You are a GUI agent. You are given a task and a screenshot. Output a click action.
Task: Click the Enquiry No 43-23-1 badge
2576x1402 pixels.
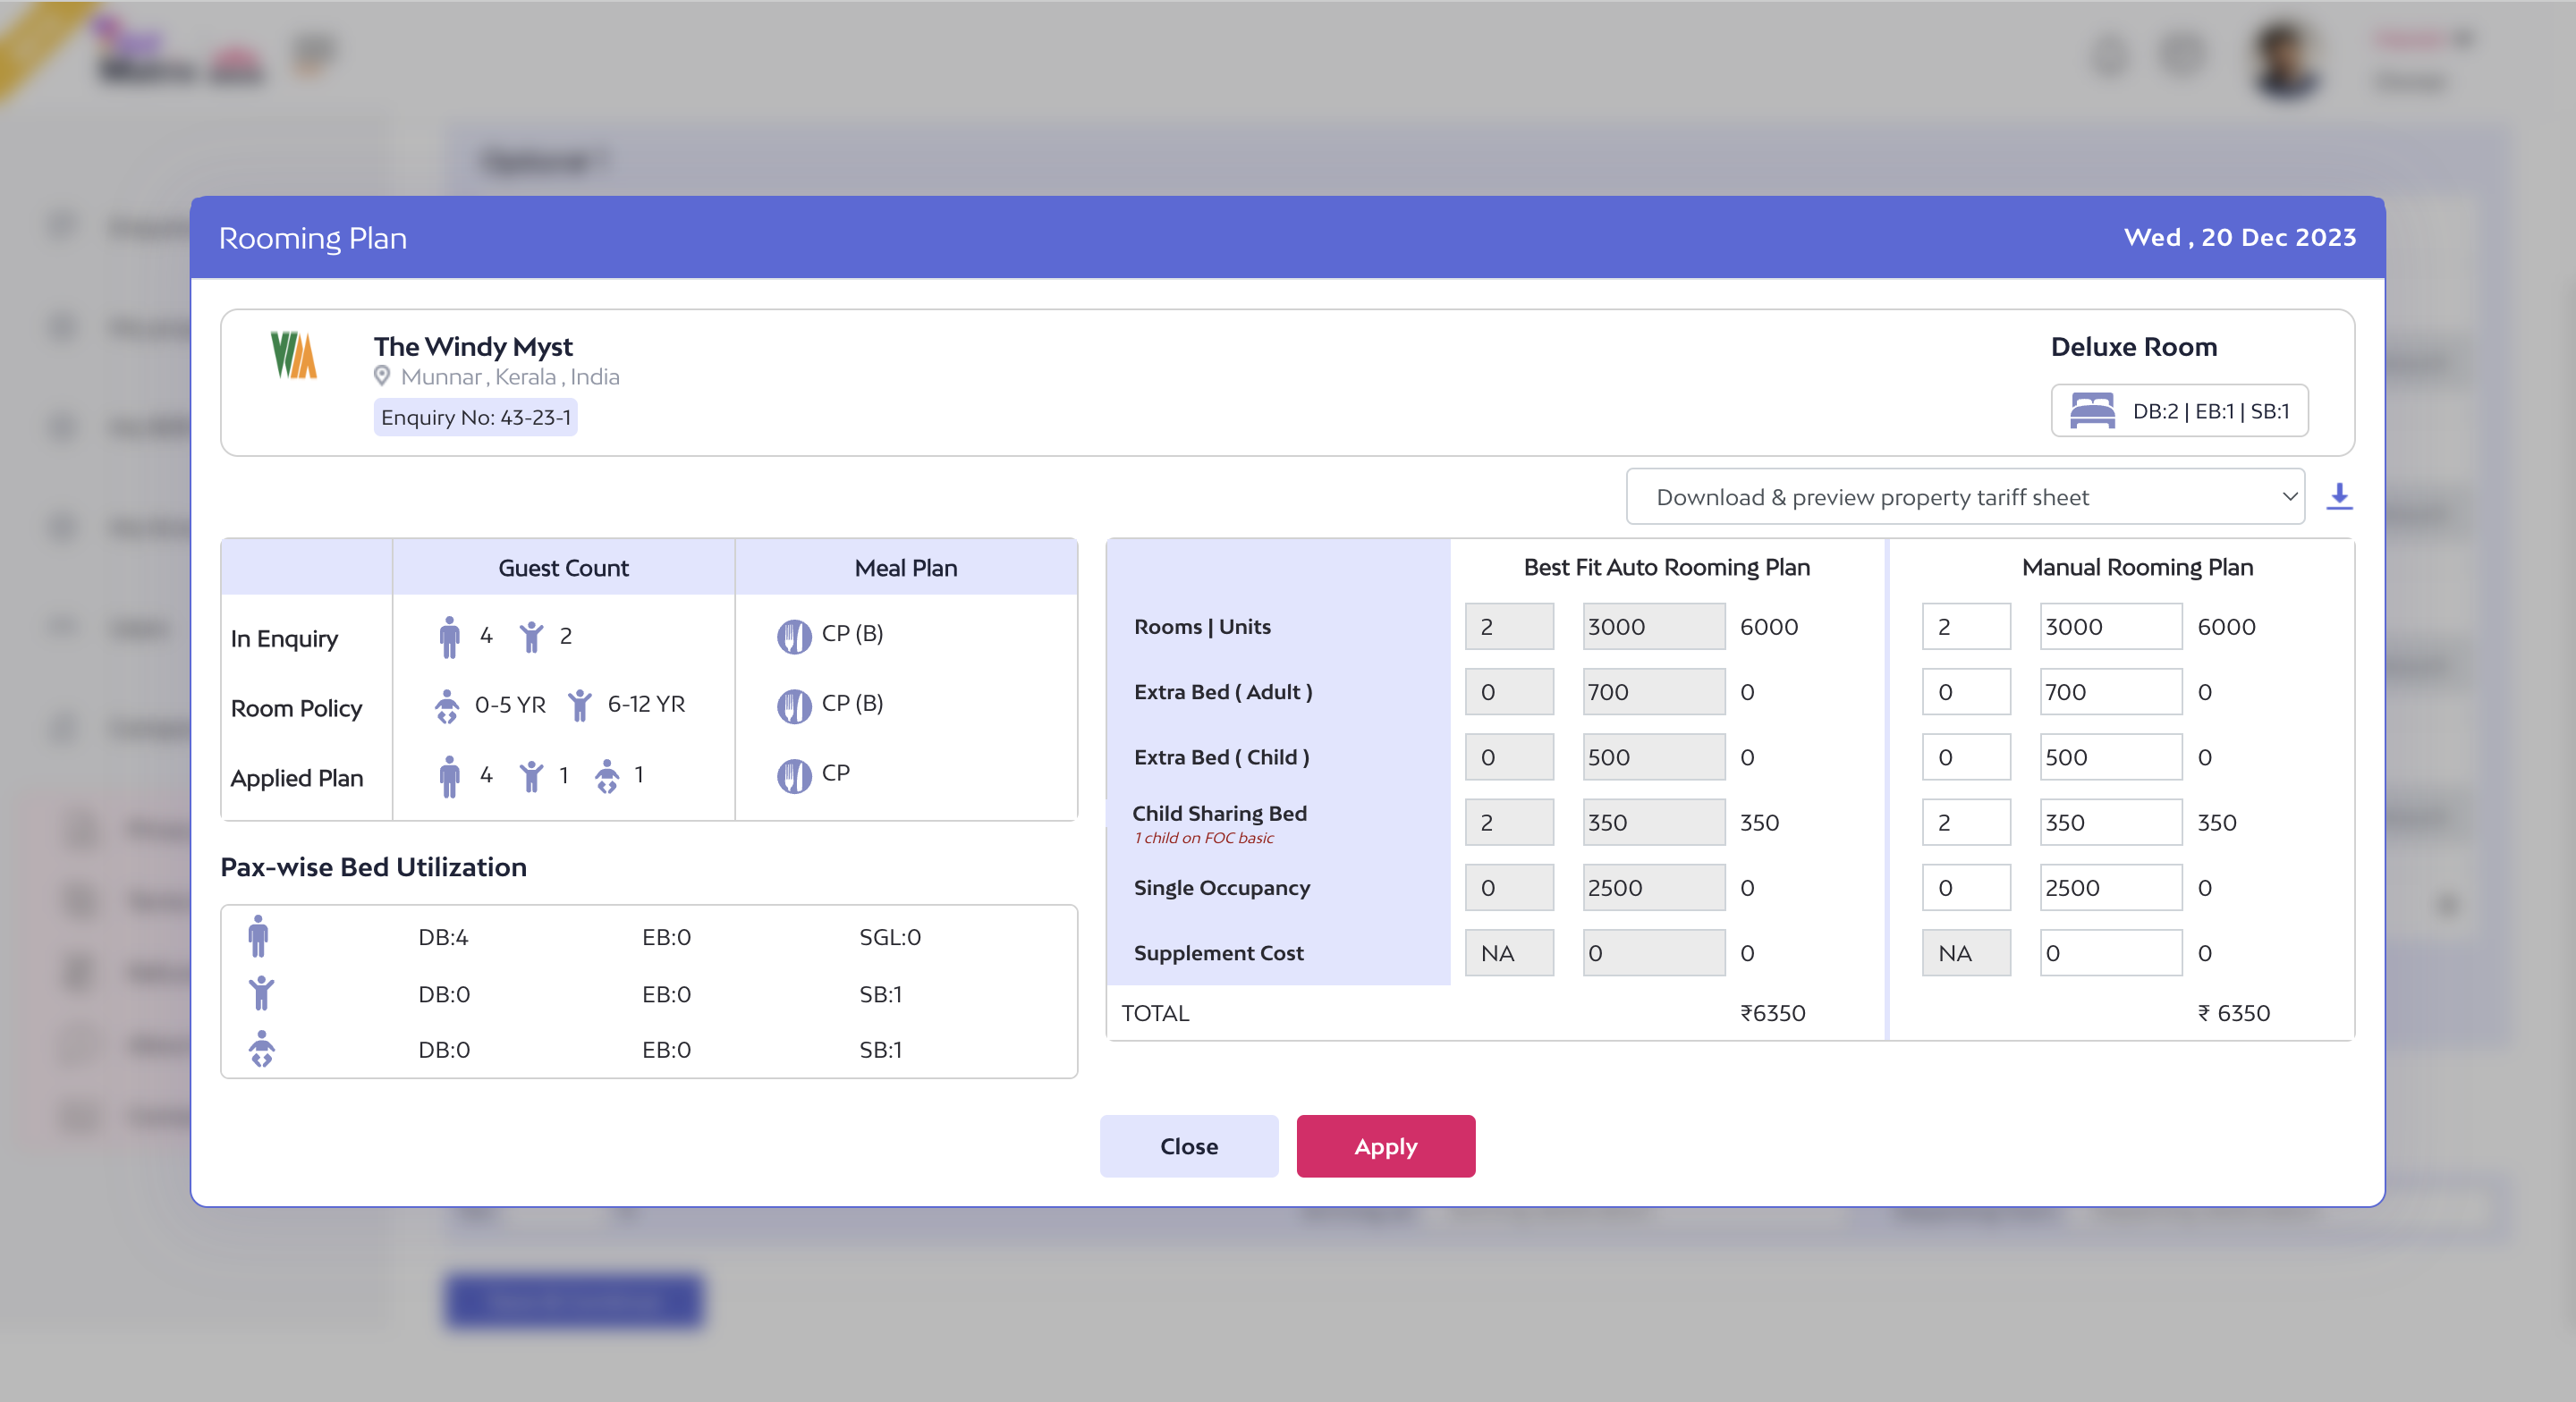pos(476,418)
